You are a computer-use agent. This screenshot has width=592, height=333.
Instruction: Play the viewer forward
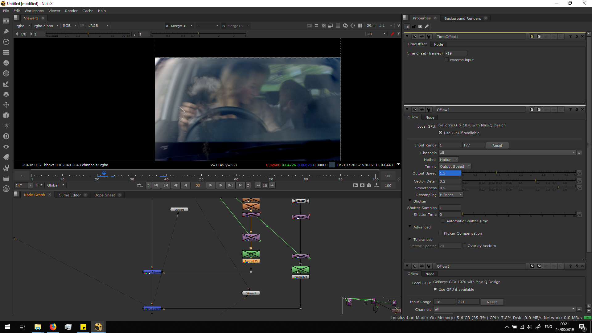click(211, 185)
